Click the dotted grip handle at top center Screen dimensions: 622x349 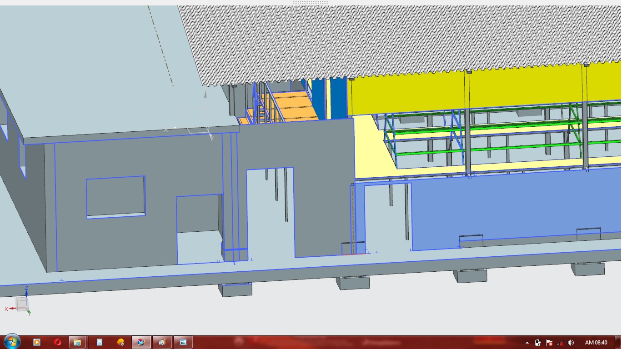coord(311,2)
